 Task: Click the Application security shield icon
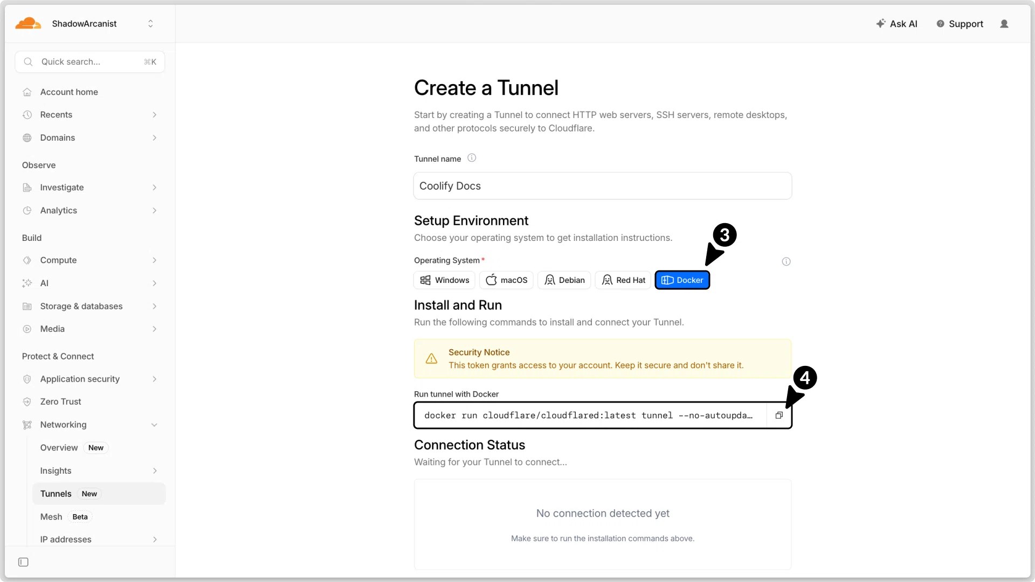point(27,379)
